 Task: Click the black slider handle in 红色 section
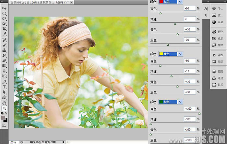point(168,45)
